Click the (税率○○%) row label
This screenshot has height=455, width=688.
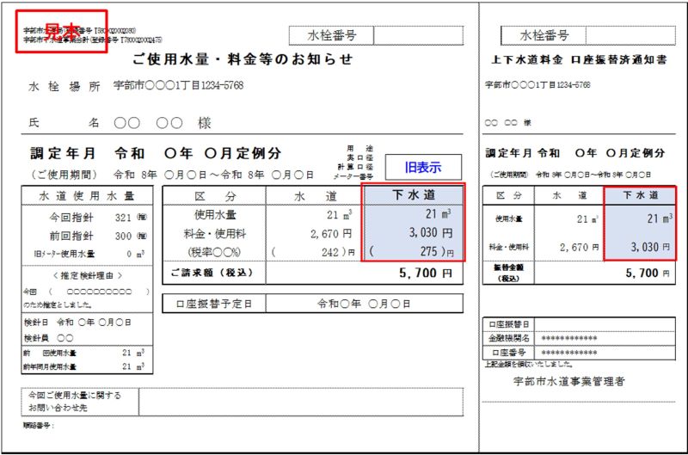point(214,252)
